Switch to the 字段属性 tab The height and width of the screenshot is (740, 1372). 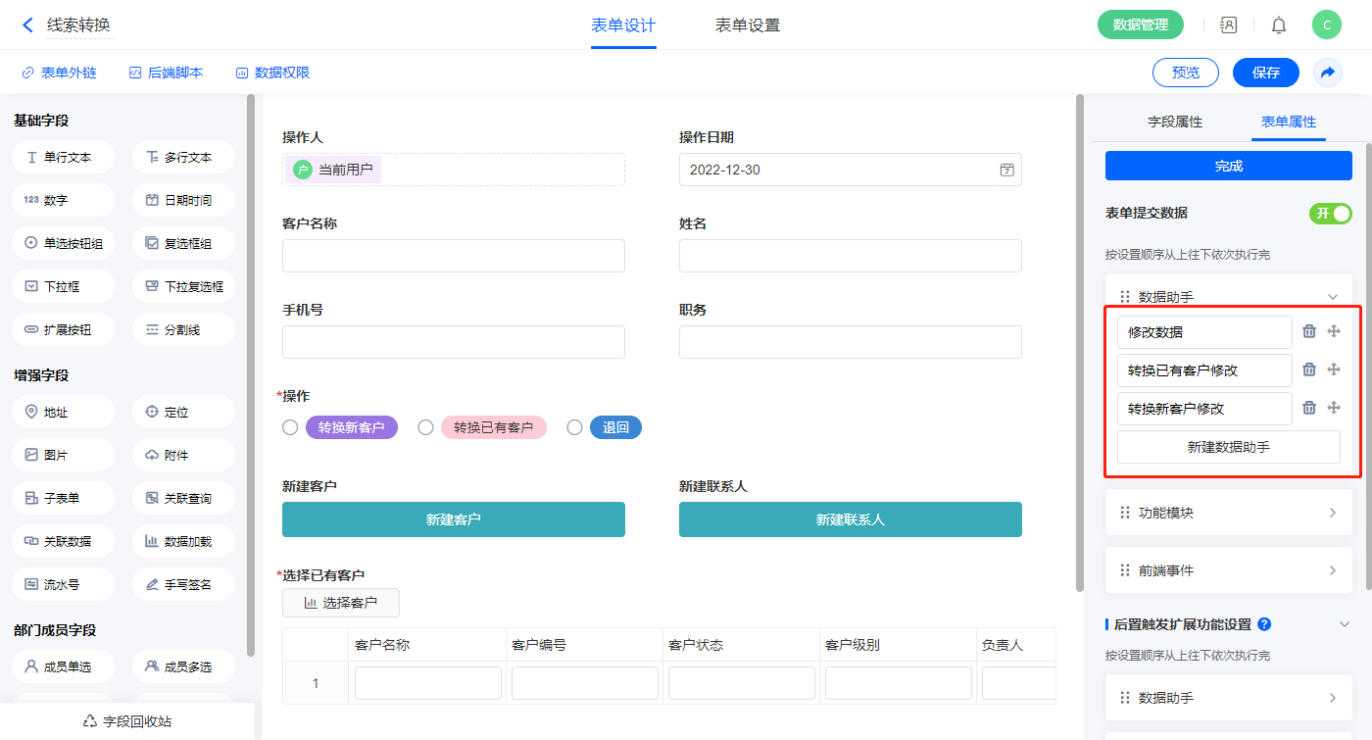[1175, 122]
